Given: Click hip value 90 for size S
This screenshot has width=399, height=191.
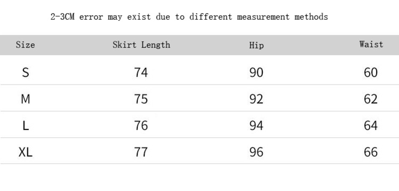Looking at the screenshot, I should pyautogui.click(x=256, y=72).
